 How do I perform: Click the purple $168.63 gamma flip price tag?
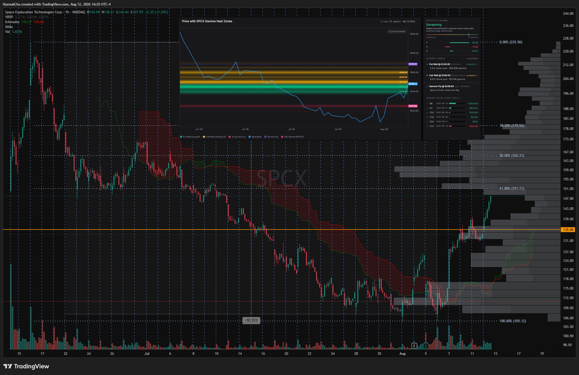413,64
